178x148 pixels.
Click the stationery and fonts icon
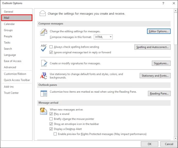(x=44, y=75)
